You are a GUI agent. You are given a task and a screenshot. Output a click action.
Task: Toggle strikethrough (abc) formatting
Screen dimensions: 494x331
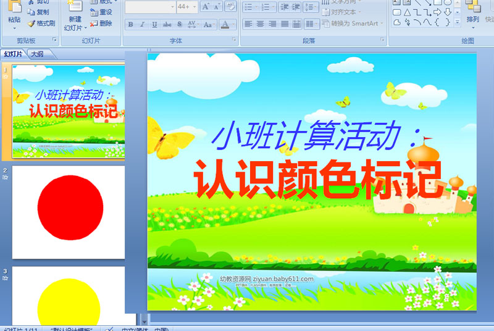tap(167, 24)
